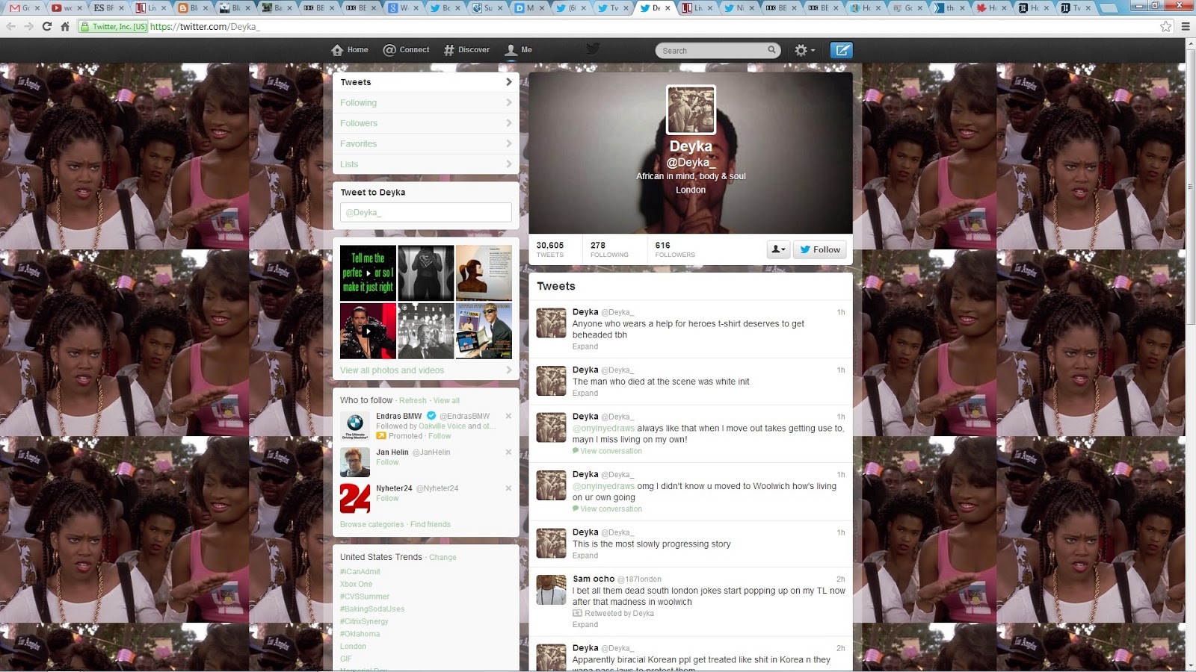Screen dimensions: 1196x672
Task: Expand the 'man who died at the scene' tweet
Action: (585, 393)
